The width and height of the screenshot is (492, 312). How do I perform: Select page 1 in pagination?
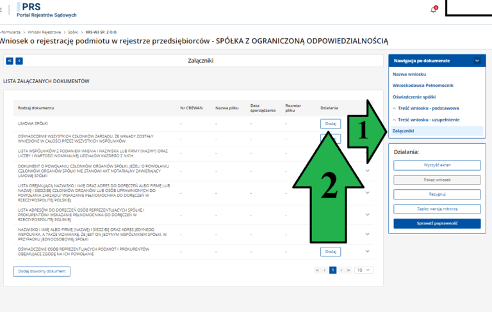click(332, 270)
